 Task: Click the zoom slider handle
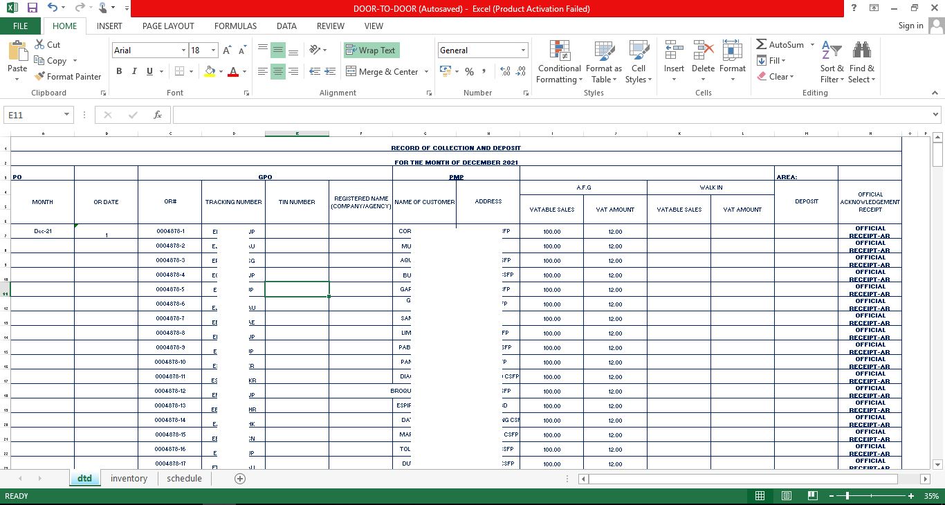[x=847, y=496]
